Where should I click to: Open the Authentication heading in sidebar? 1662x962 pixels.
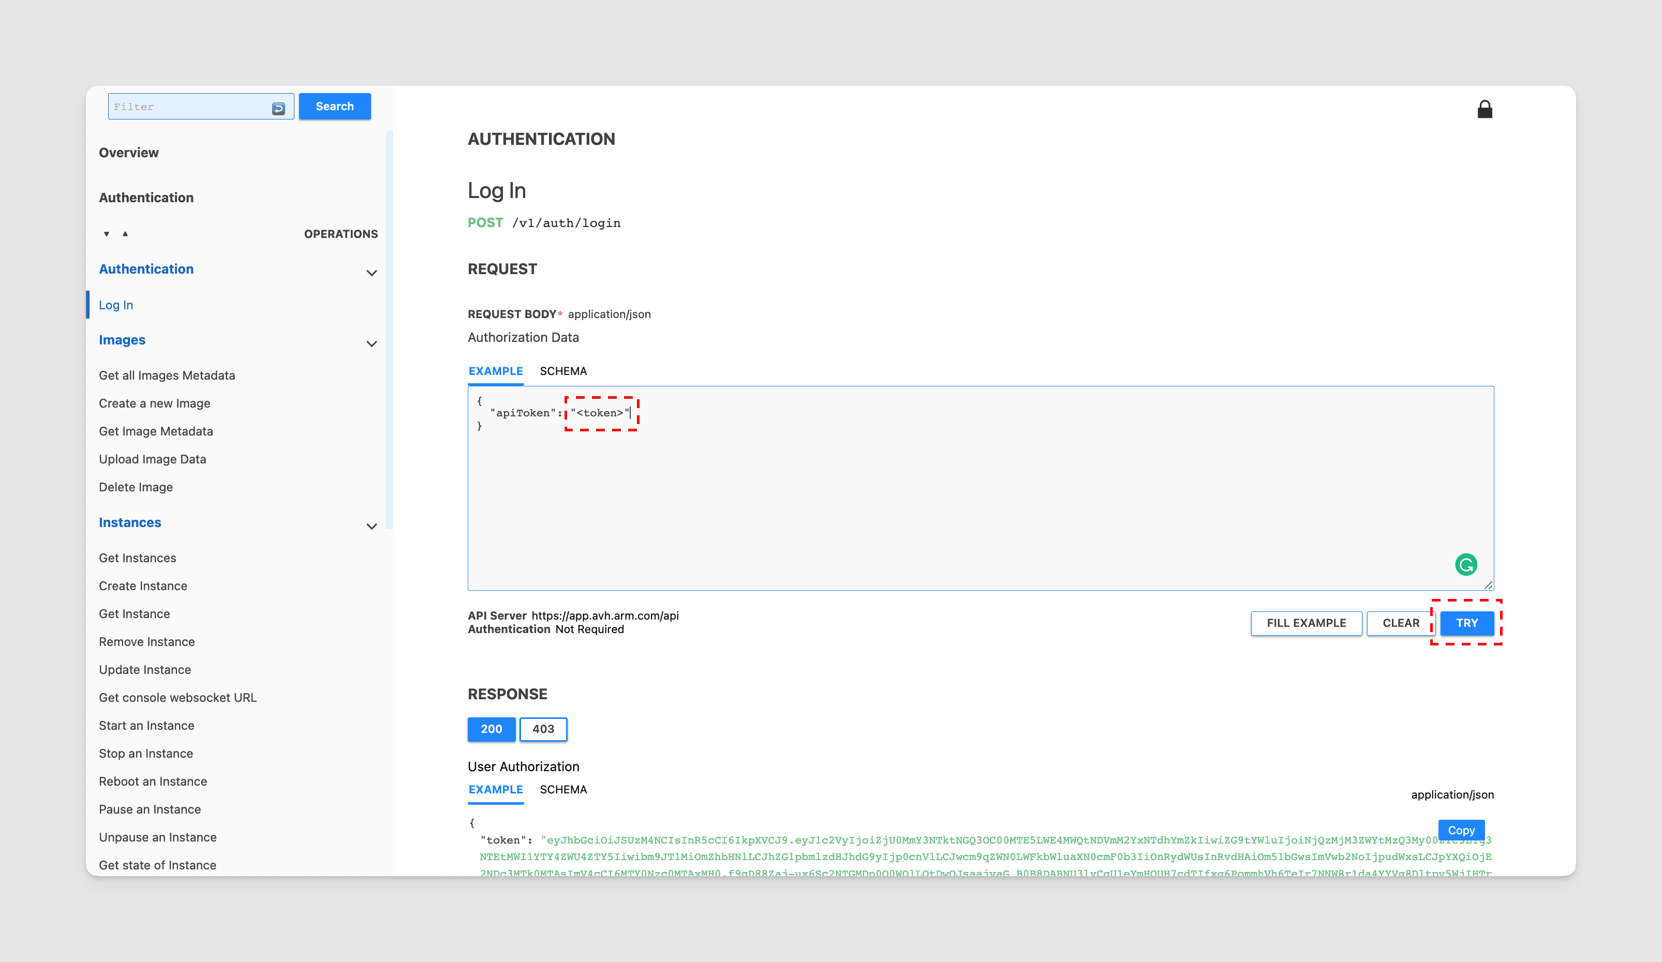point(146,197)
